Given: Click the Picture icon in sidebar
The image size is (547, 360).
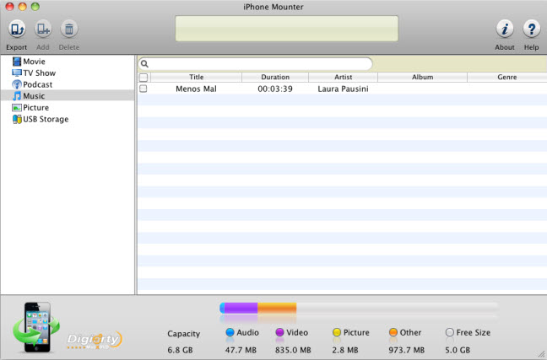Looking at the screenshot, I should (17, 108).
